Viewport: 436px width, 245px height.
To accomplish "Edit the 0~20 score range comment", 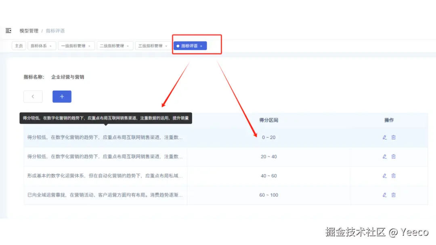I will click(x=384, y=137).
